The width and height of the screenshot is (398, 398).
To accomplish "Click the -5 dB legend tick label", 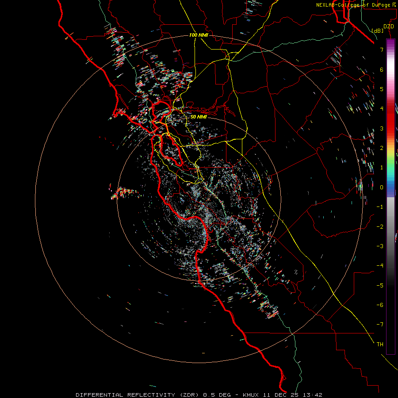I will click(x=380, y=285).
